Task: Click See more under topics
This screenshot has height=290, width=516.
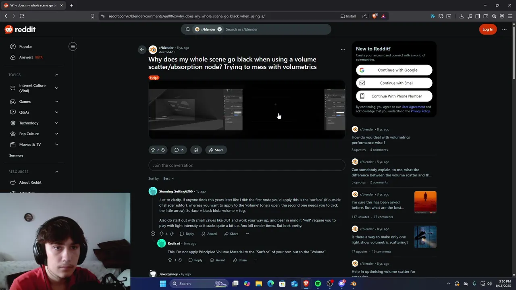Action: 16,155
